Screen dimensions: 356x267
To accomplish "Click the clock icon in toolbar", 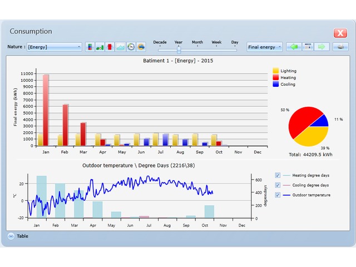I will point(131,47).
